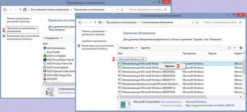Collapse Microsoft Windows (19) group

coord(132,59)
